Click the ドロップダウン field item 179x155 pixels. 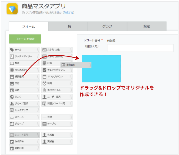tap(55, 77)
